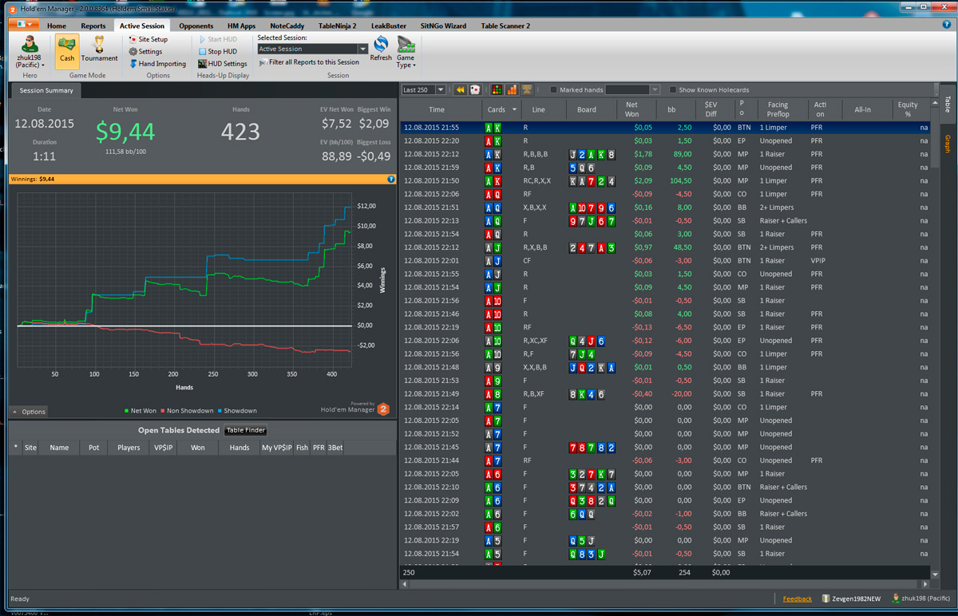
Task: Open the HM Apps ribbon tab
Action: point(241,26)
